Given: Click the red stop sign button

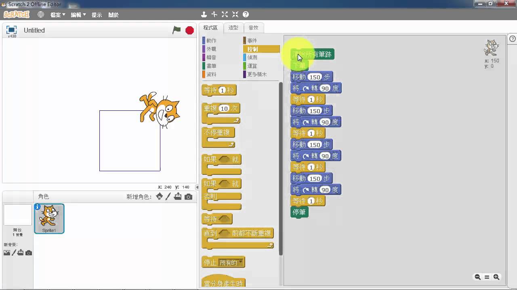Looking at the screenshot, I should (x=189, y=30).
